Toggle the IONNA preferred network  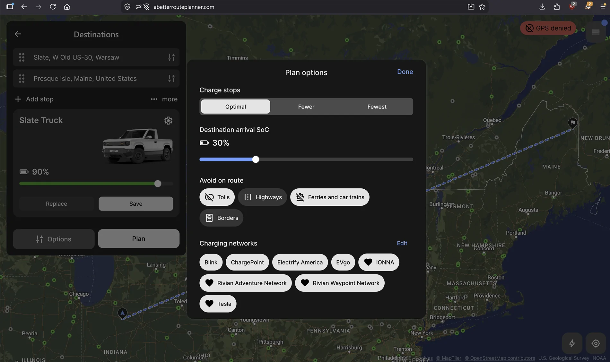(379, 262)
